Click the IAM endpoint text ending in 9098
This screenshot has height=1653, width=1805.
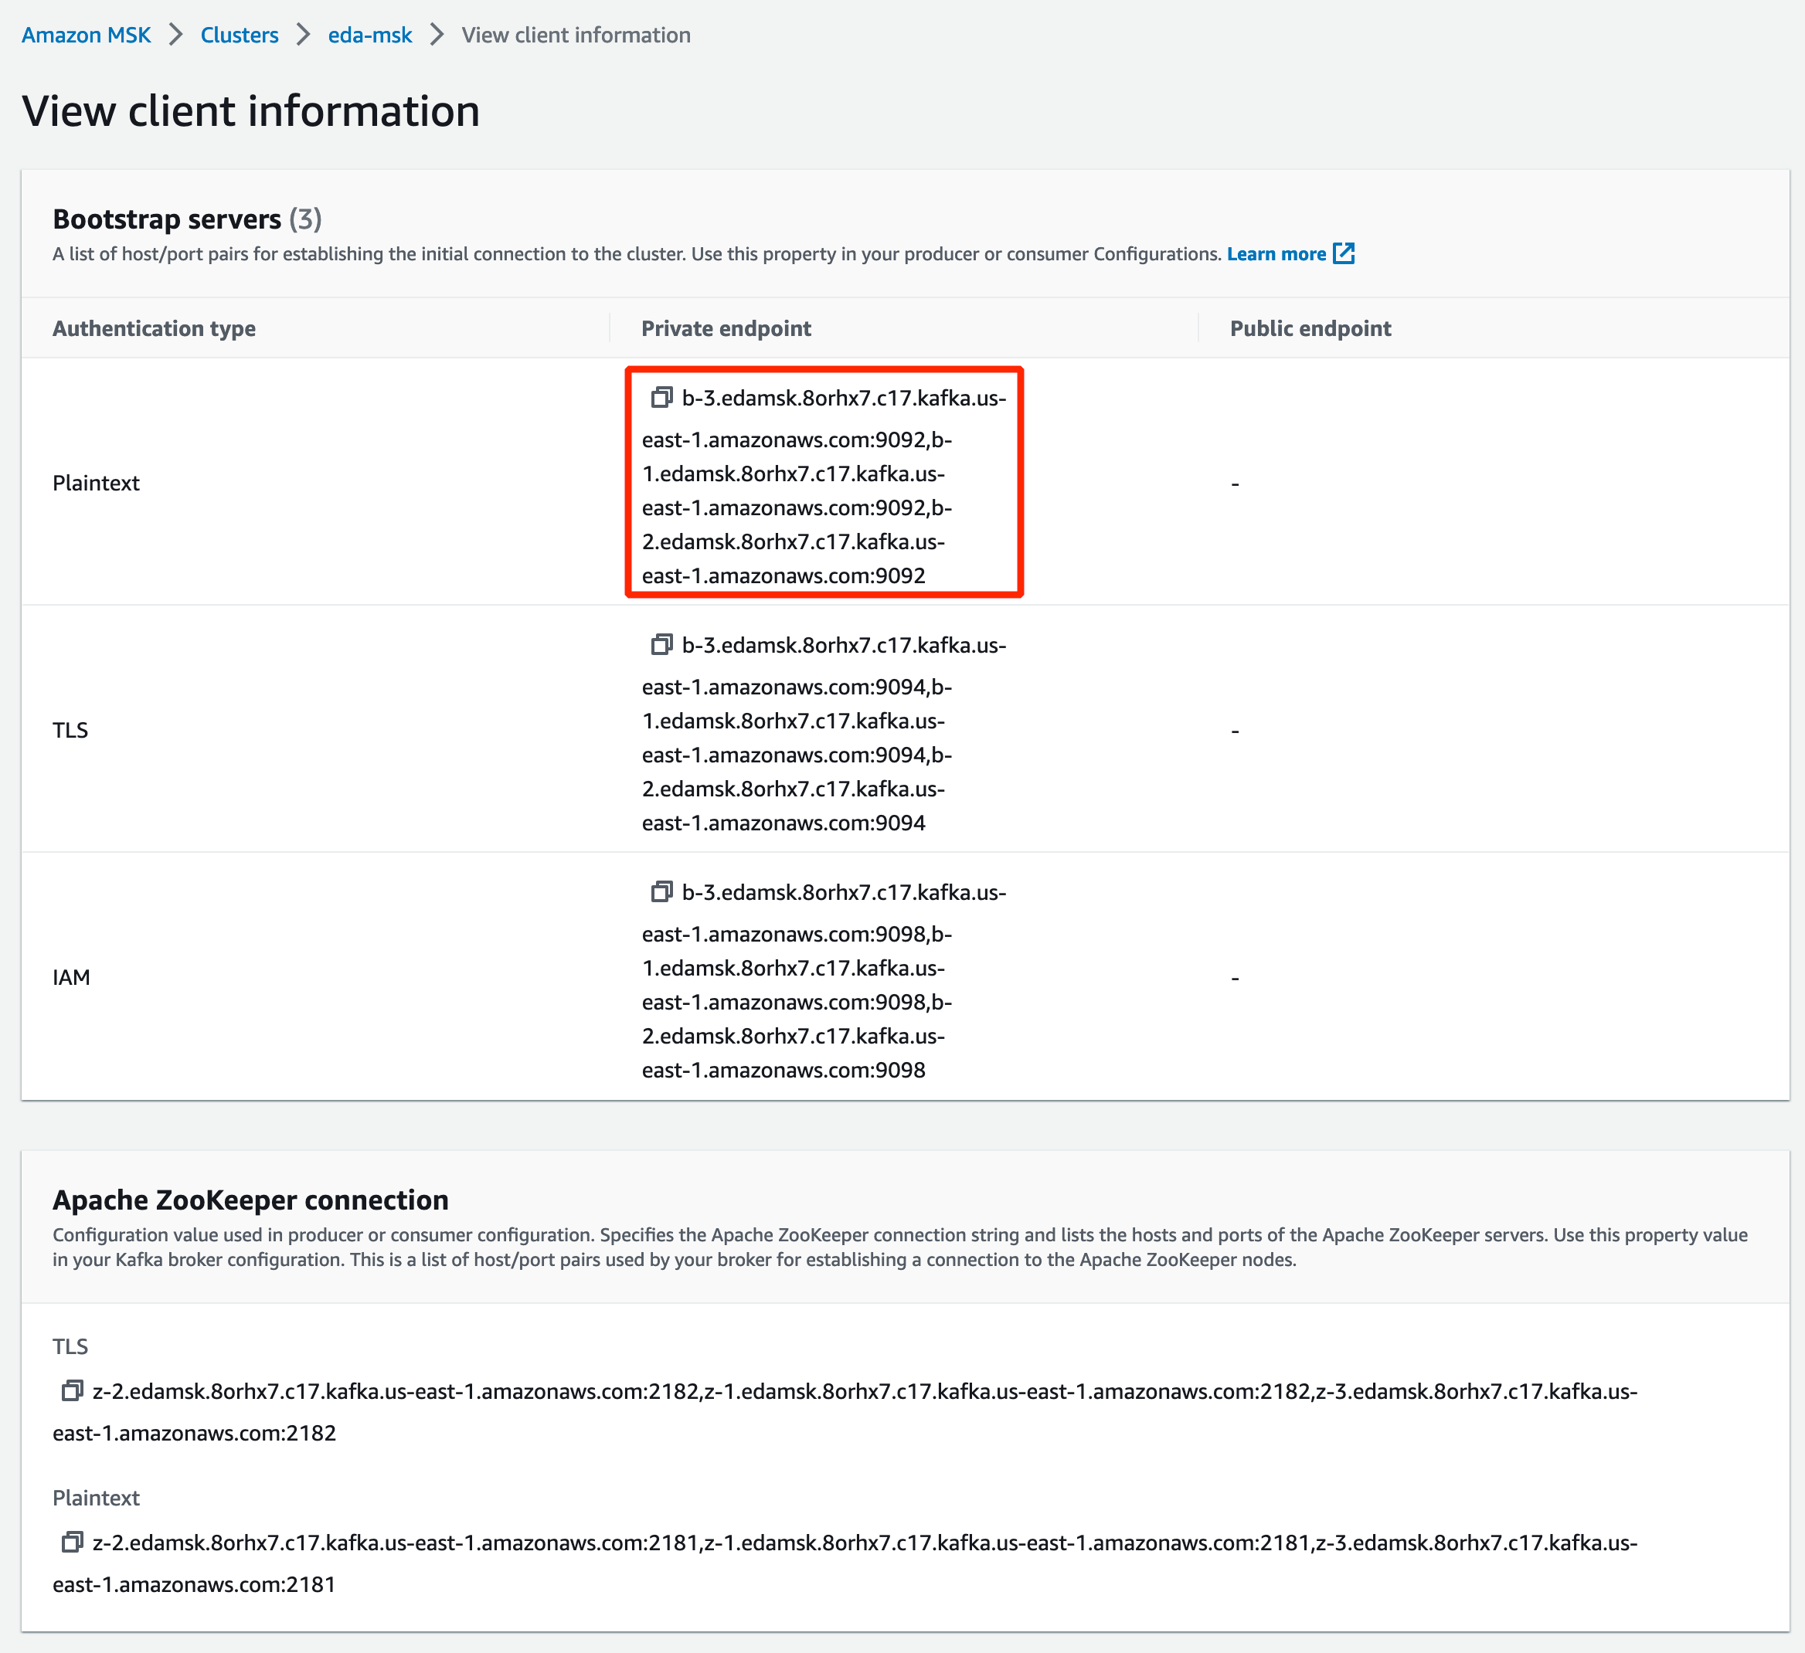pos(824,981)
